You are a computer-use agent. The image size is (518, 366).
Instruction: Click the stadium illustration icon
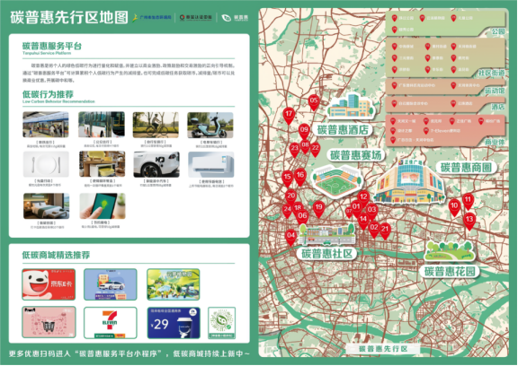[x=337, y=181]
